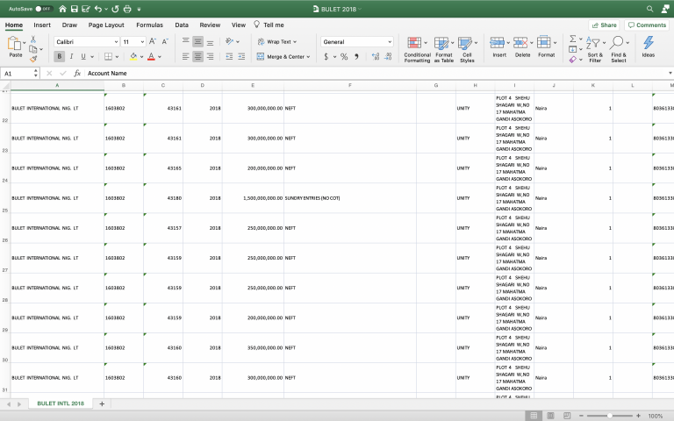The image size is (674, 421).
Task: Open the Ideas pane
Action: click(649, 46)
